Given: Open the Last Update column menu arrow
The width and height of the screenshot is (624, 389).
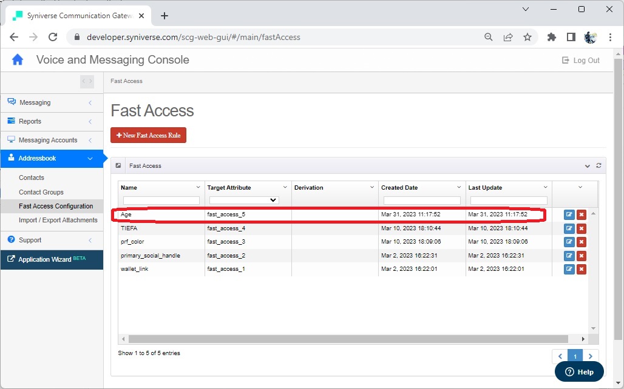Looking at the screenshot, I should click(x=546, y=187).
